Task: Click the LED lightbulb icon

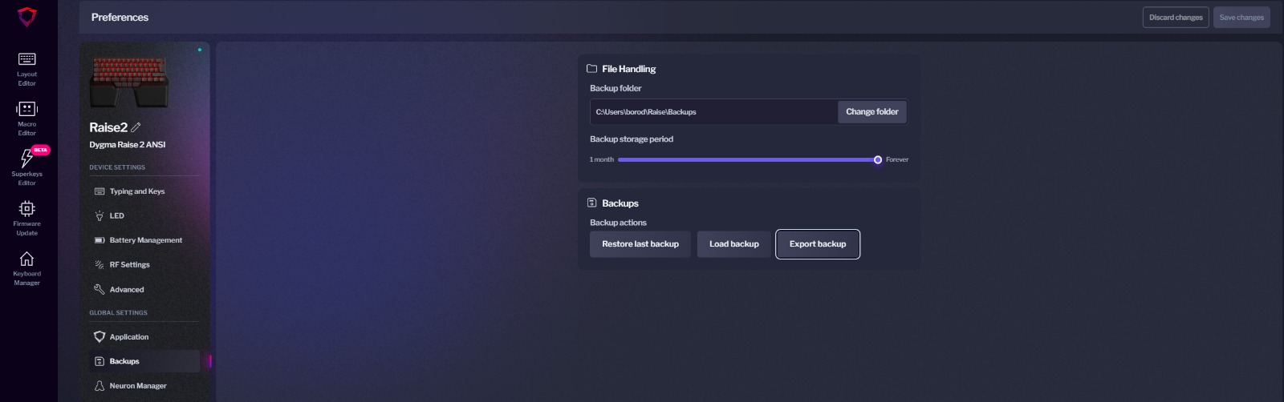Action: click(x=100, y=215)
